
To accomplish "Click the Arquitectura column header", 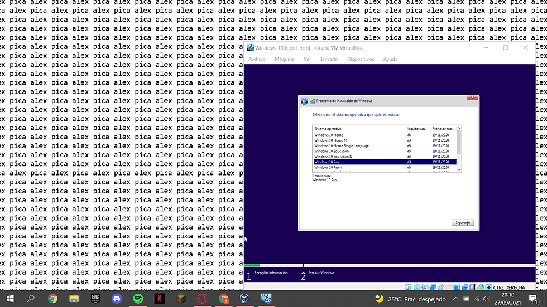I will (418, 129).
